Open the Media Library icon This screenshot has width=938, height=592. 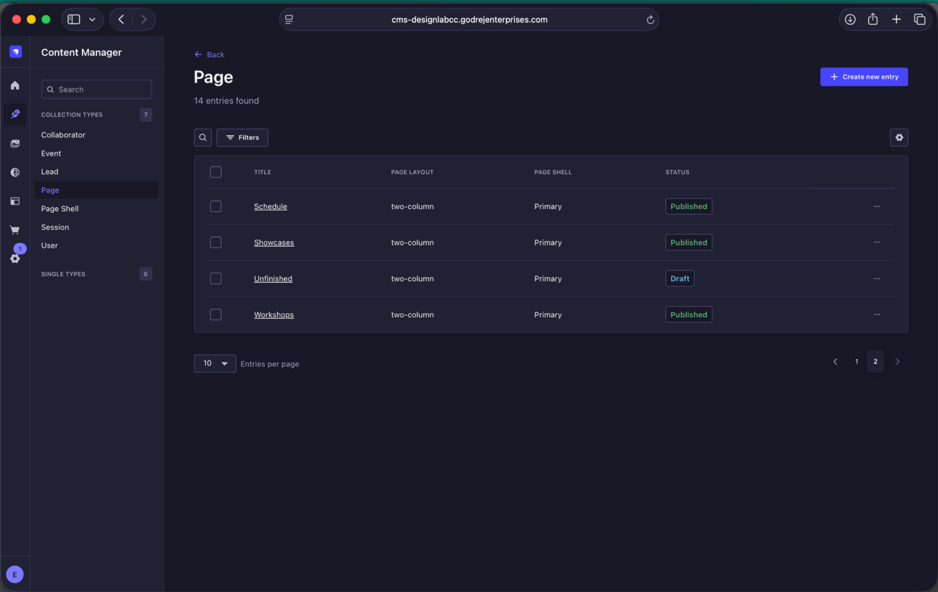[x=15, y=144]
